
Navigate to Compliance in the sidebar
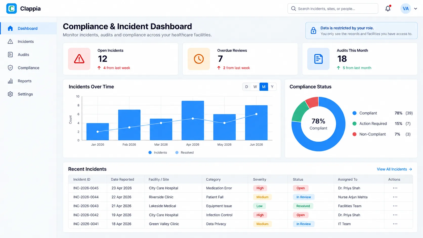pyautogui.click(x=28, y=68)
